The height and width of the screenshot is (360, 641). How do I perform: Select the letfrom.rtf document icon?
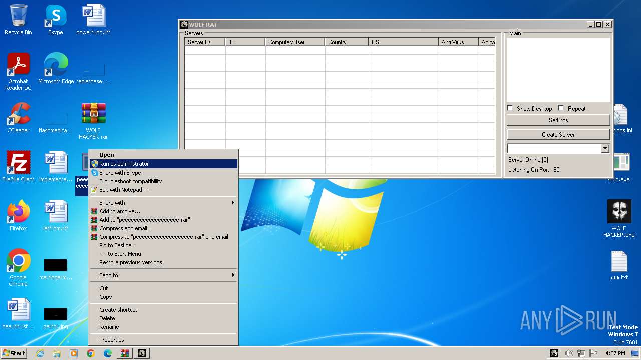point(56,216)
